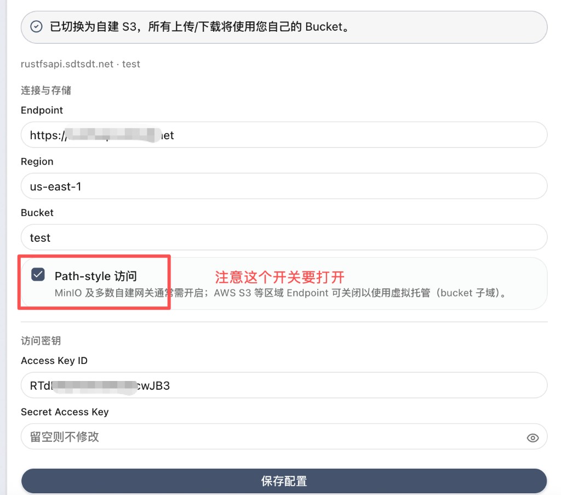Focus the Endpoint input field
Viewport: 561px width, 495px height.
284,135
